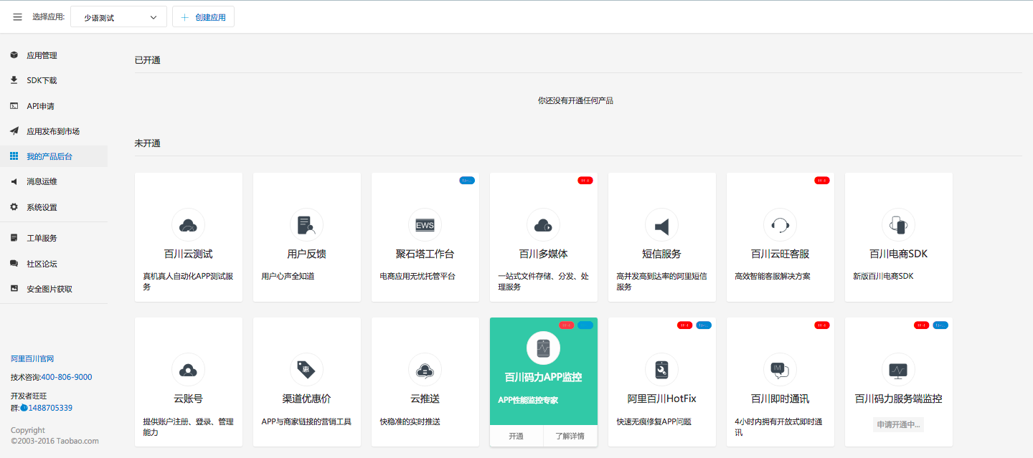Open the 社区论坛 sidebar item
This screenshot has width=1033, height=458.
point(54,264)
